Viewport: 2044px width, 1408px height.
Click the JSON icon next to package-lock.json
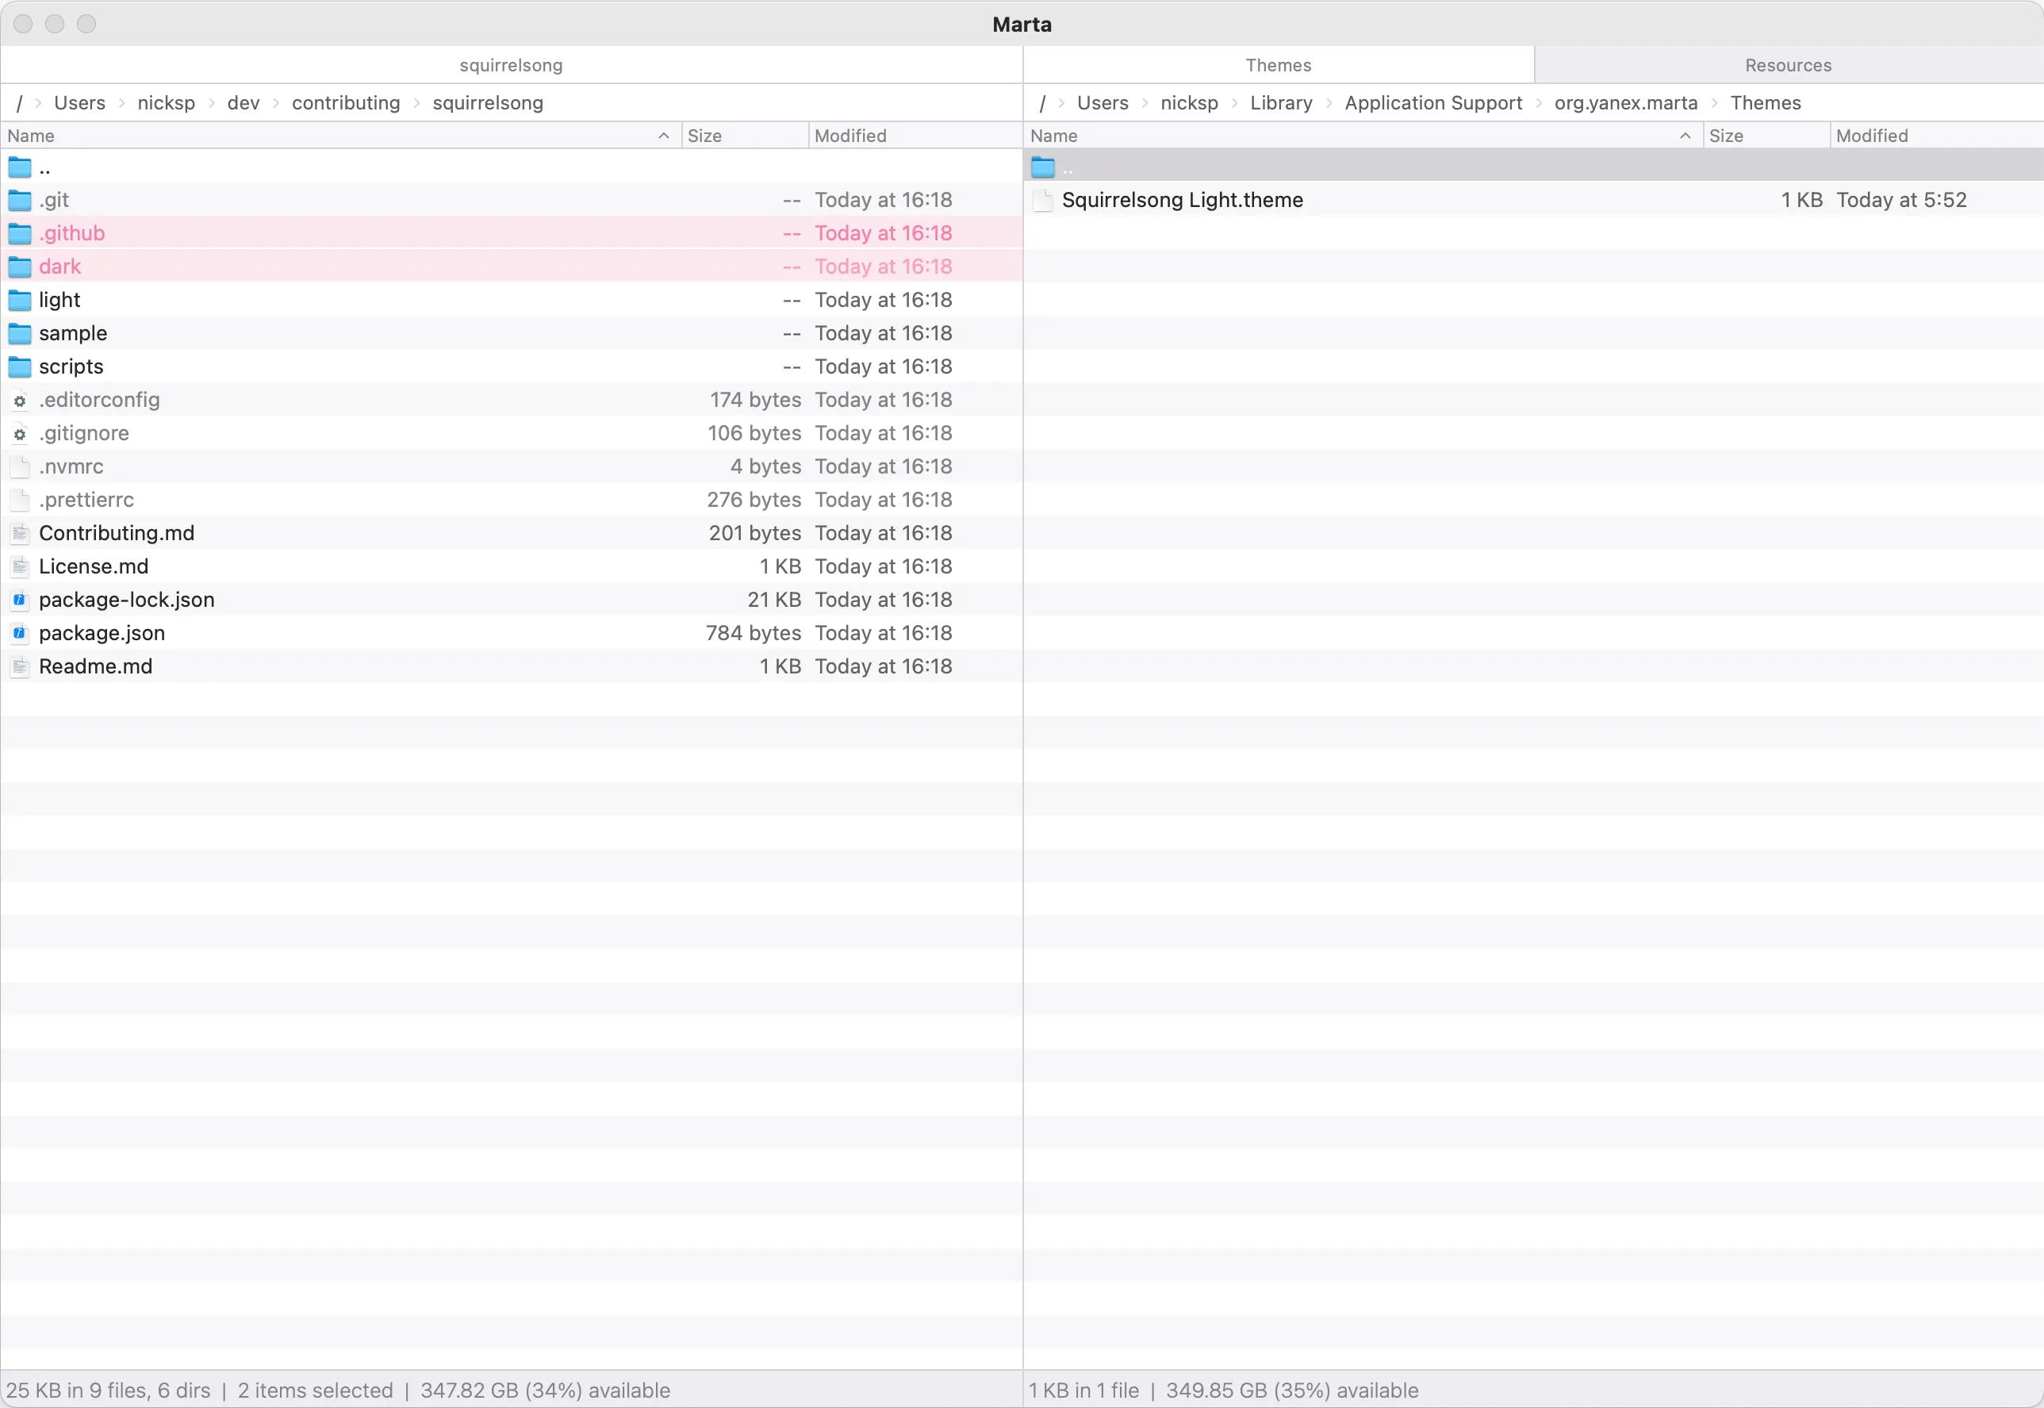[x=19, y=599]
